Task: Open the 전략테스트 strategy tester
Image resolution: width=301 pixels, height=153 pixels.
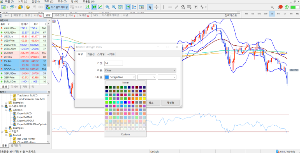Action: click(x=231, y=15)
